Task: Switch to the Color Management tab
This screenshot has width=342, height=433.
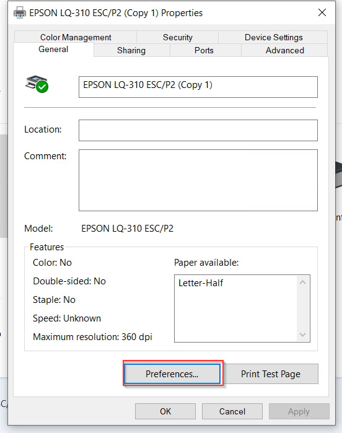Action: [76, 37]
